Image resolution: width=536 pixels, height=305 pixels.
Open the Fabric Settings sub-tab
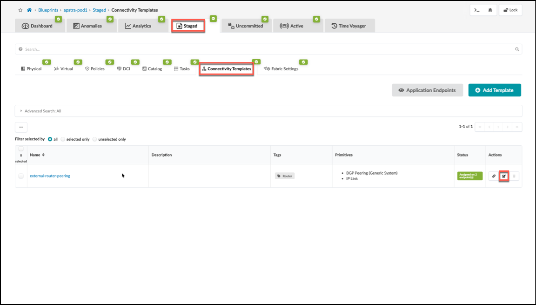pyautogui.click(x=281, y=69)
